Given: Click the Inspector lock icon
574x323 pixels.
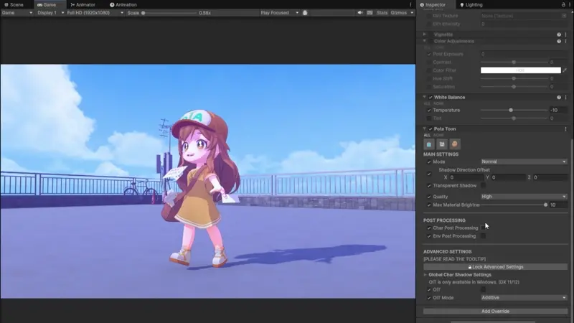Looking at the screenshot, I should coord(563,5).
